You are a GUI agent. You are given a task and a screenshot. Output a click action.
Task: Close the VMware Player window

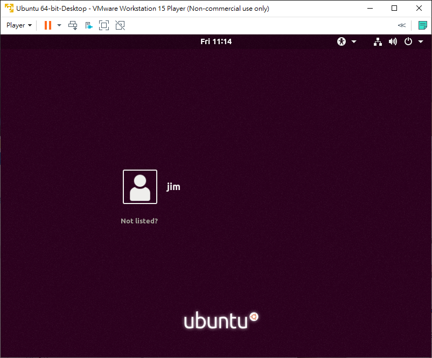[x=419, y=8]
